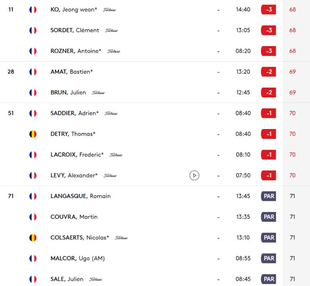Click Titleist logo beside Frederic Lacroix
Screen dimensions: 310x286
[116, 155]
